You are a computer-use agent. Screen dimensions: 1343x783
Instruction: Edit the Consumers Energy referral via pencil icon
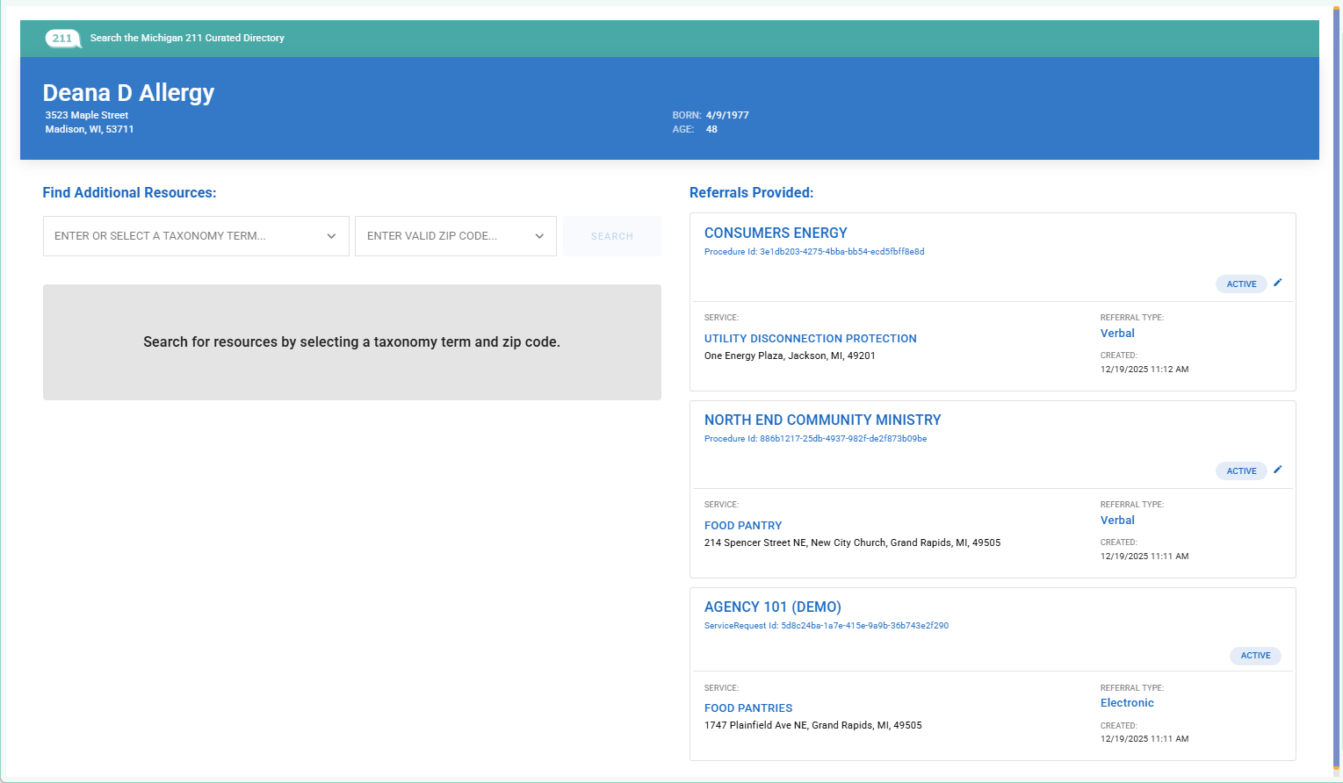[x=1278, y=283]
